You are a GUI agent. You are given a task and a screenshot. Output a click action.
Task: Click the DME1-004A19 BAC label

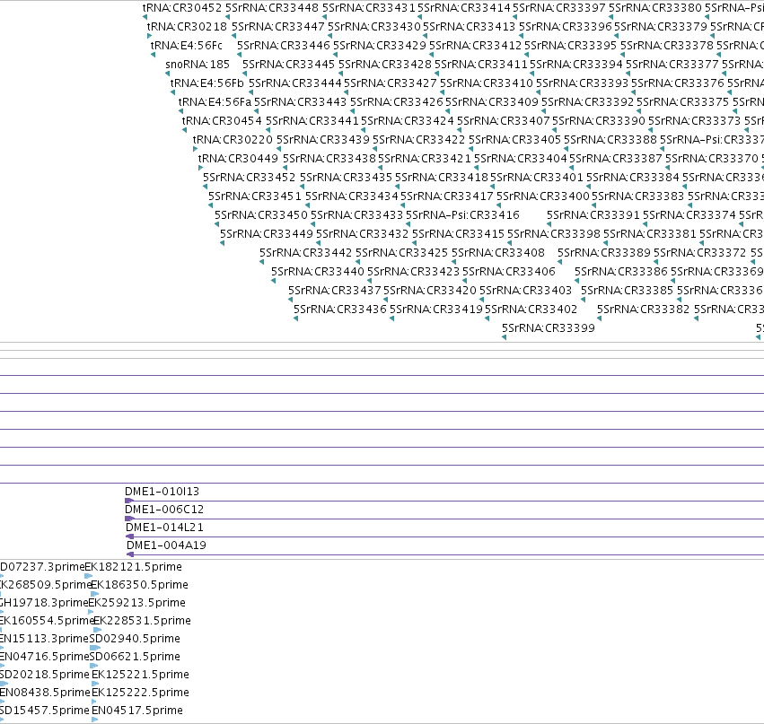click(x=166, y=545)
